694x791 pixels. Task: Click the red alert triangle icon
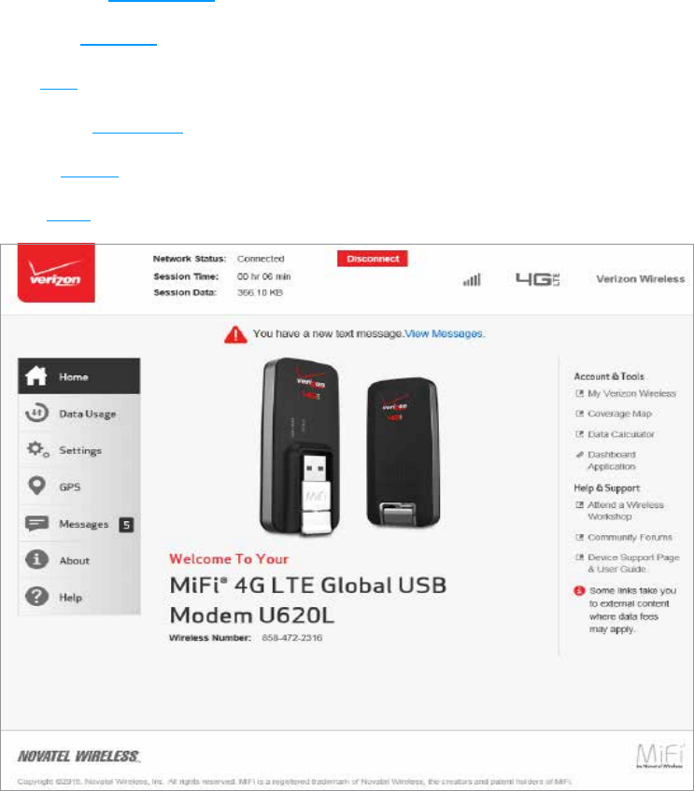click(x=235, y=334)
